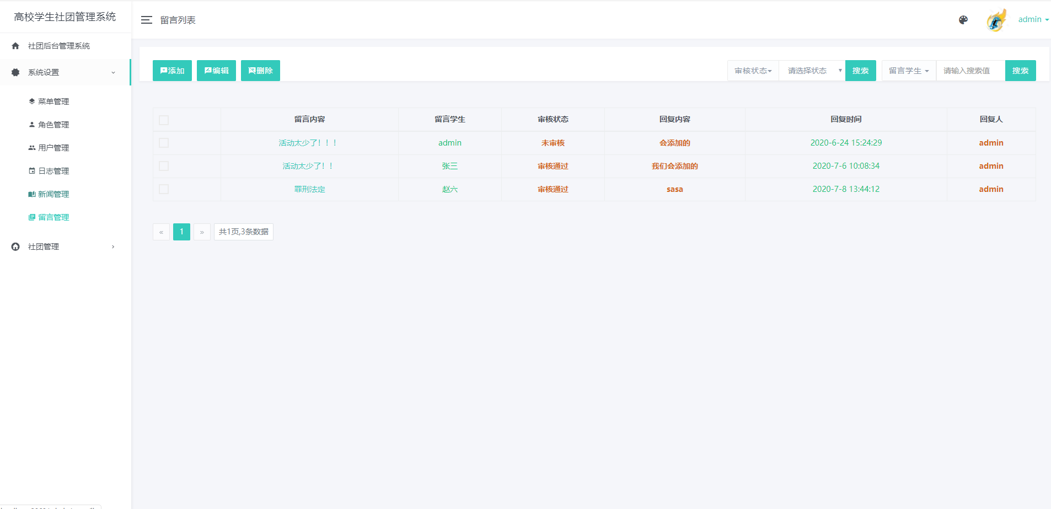Click the 角色管理 person icon
The image size is (1051, 509).
click(32, 124)
